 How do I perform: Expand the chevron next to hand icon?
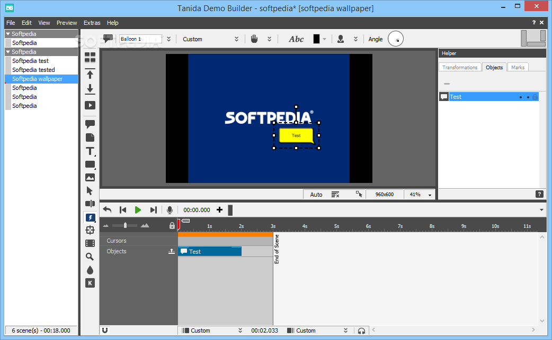(x=269, y=39)
